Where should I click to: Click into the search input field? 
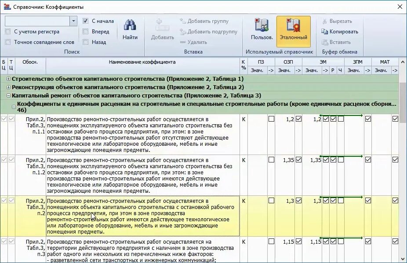37,21
